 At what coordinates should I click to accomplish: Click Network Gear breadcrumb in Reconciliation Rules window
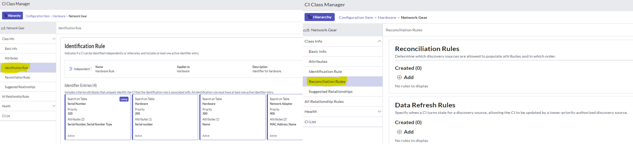(x=414, y=17)
